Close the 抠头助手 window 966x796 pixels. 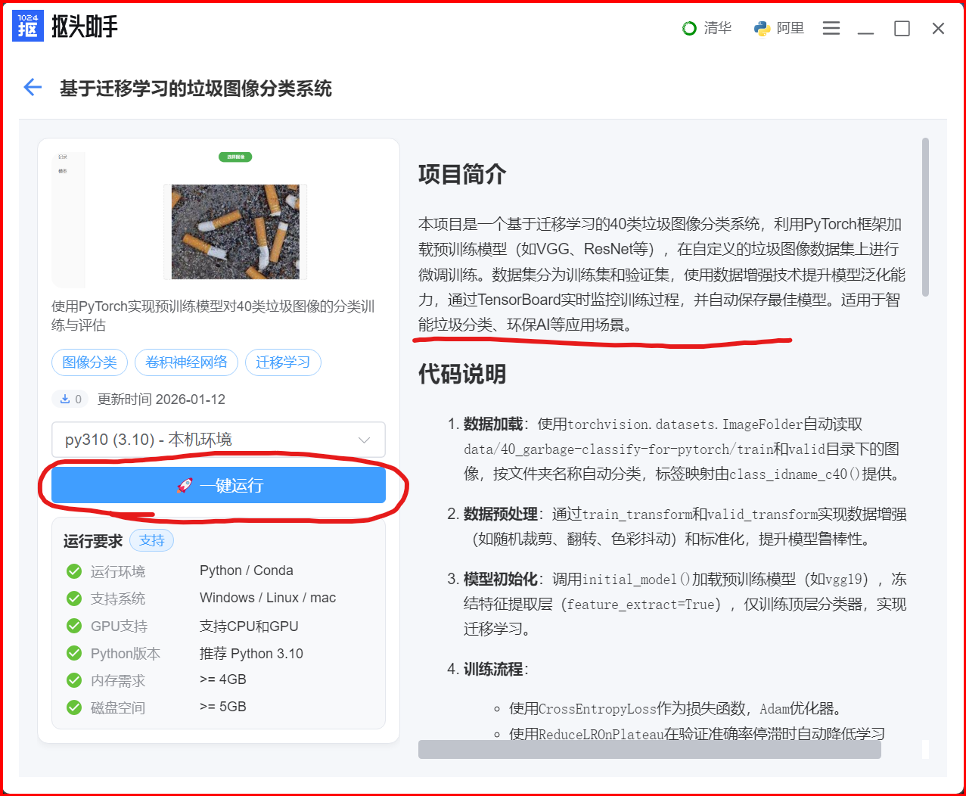click(x=938, y=28)
